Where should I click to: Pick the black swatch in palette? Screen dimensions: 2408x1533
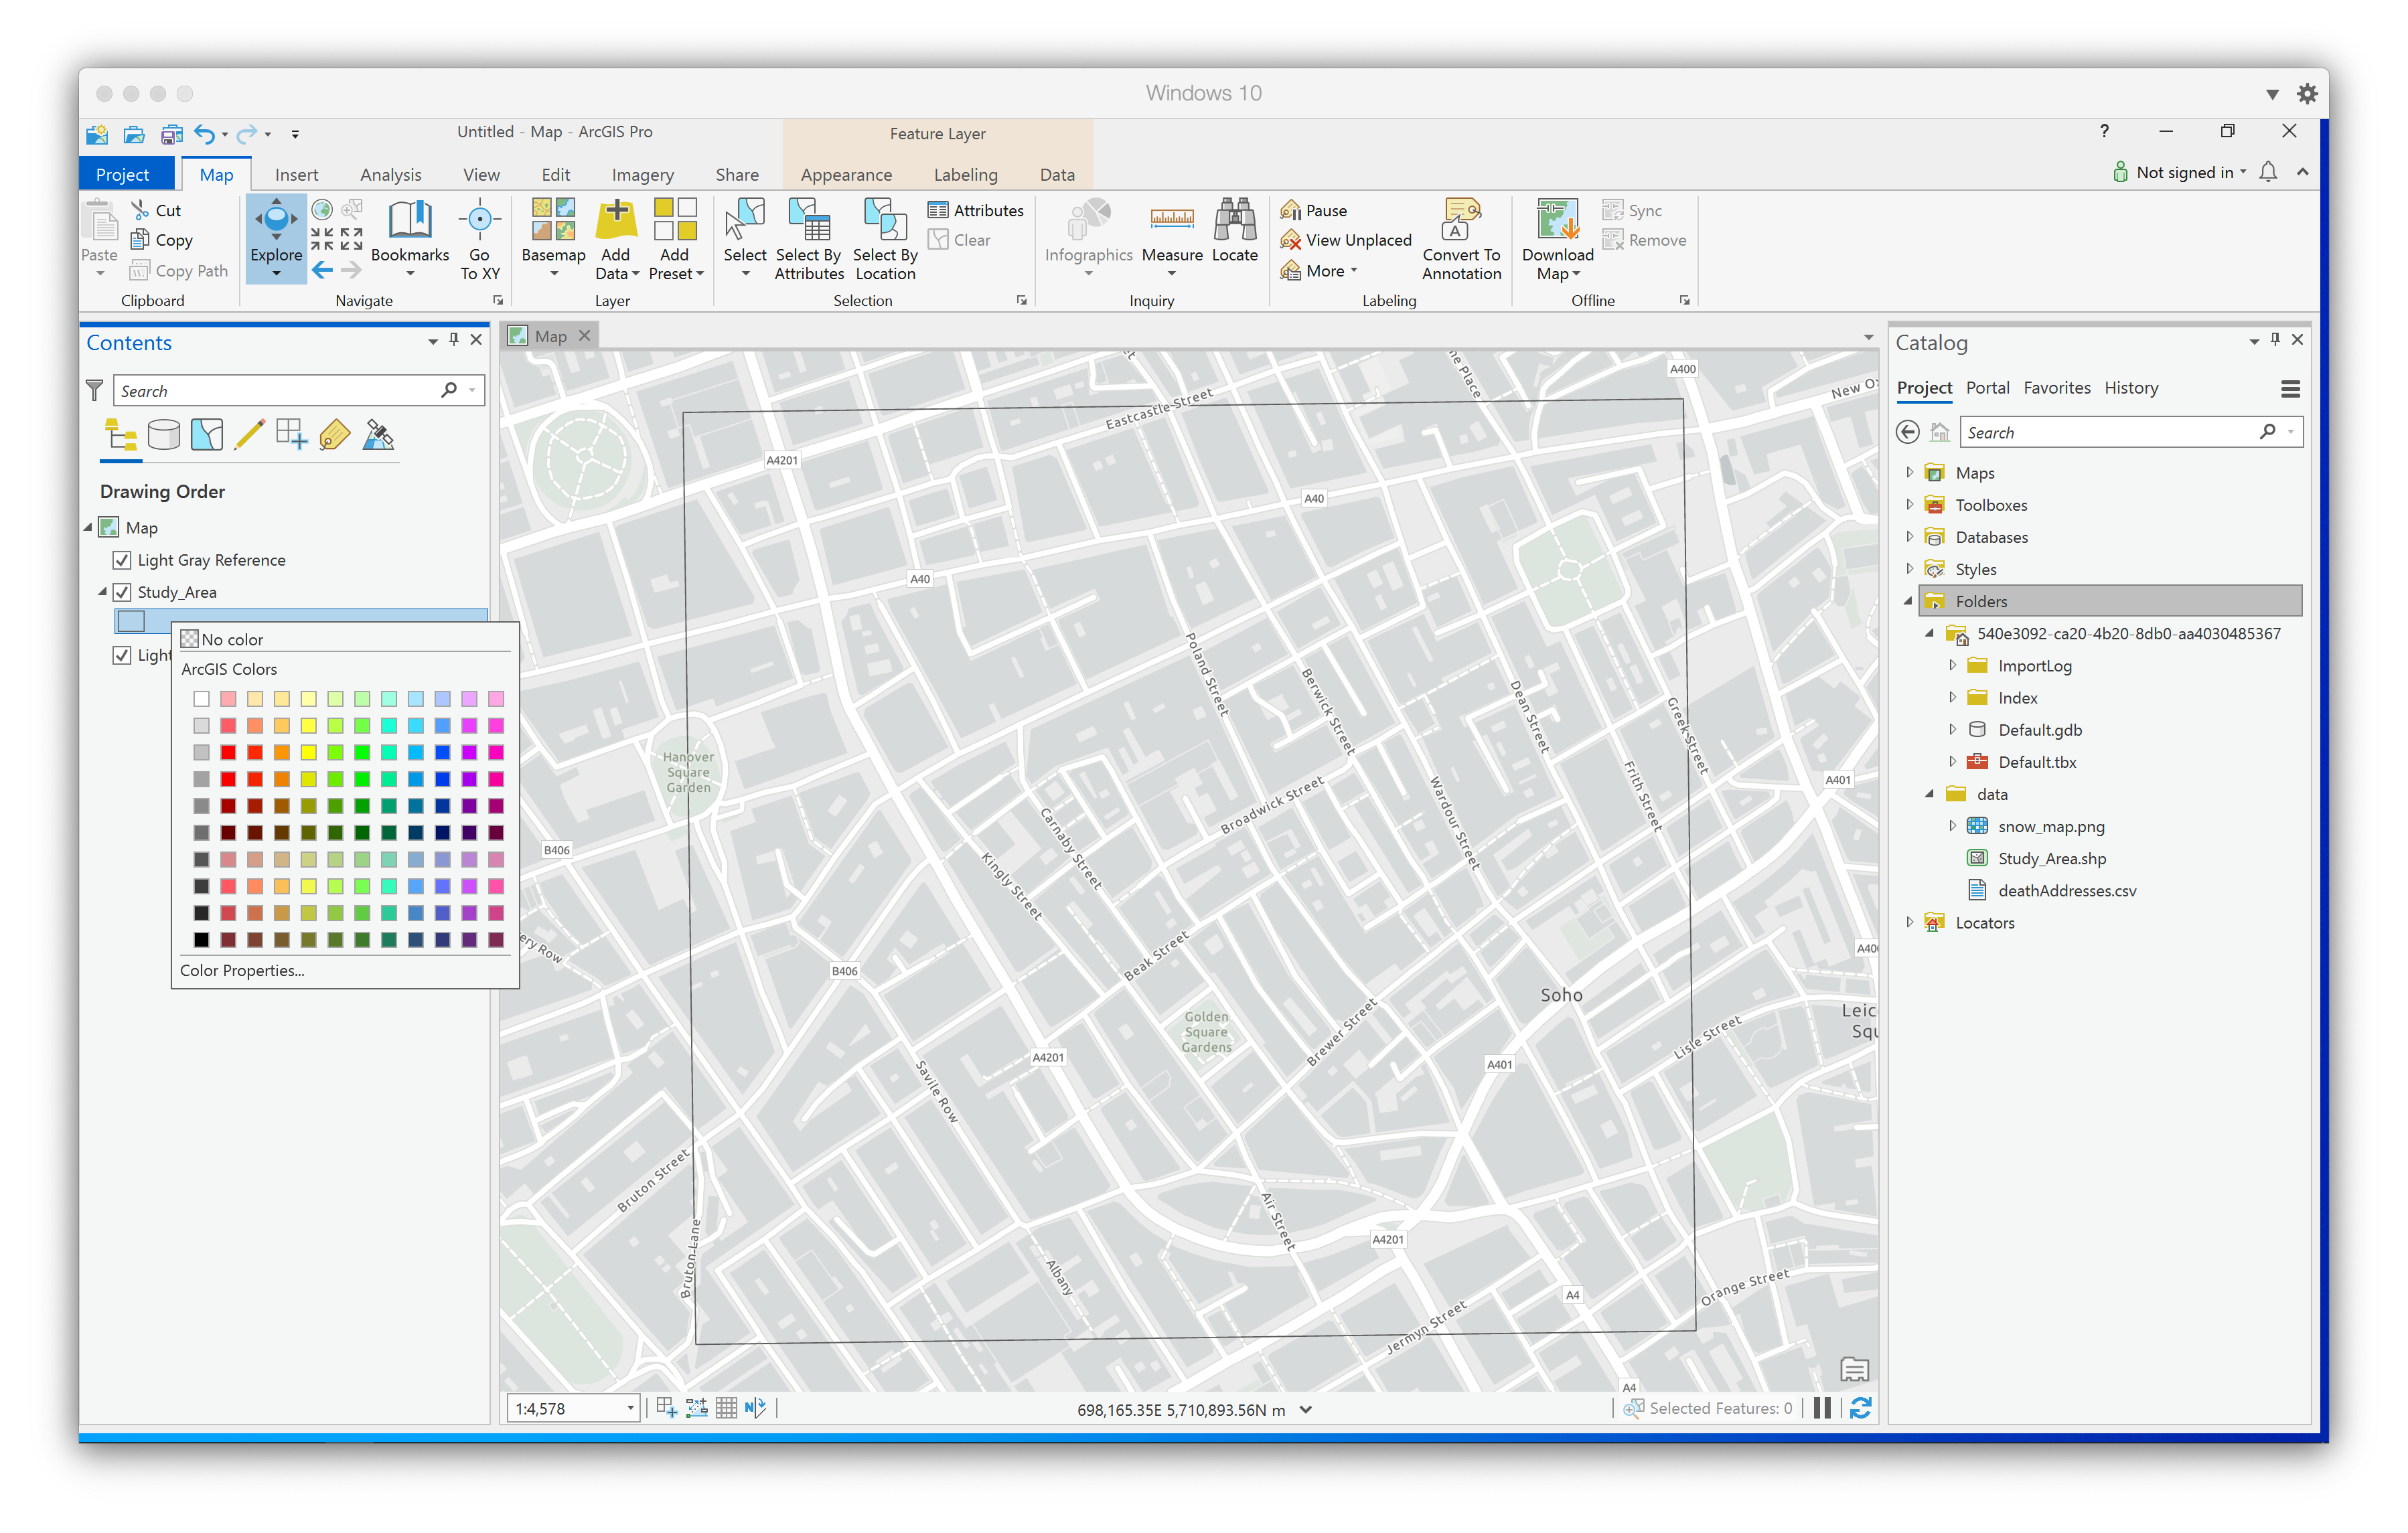coord(201,939)
